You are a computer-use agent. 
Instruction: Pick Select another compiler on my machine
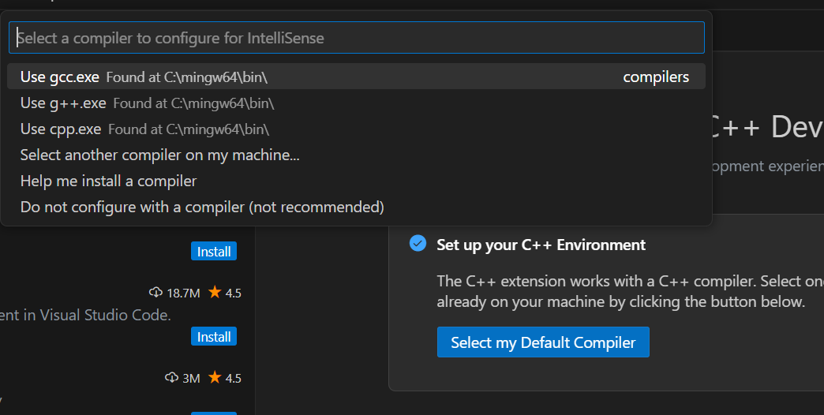tap(356, 155)
